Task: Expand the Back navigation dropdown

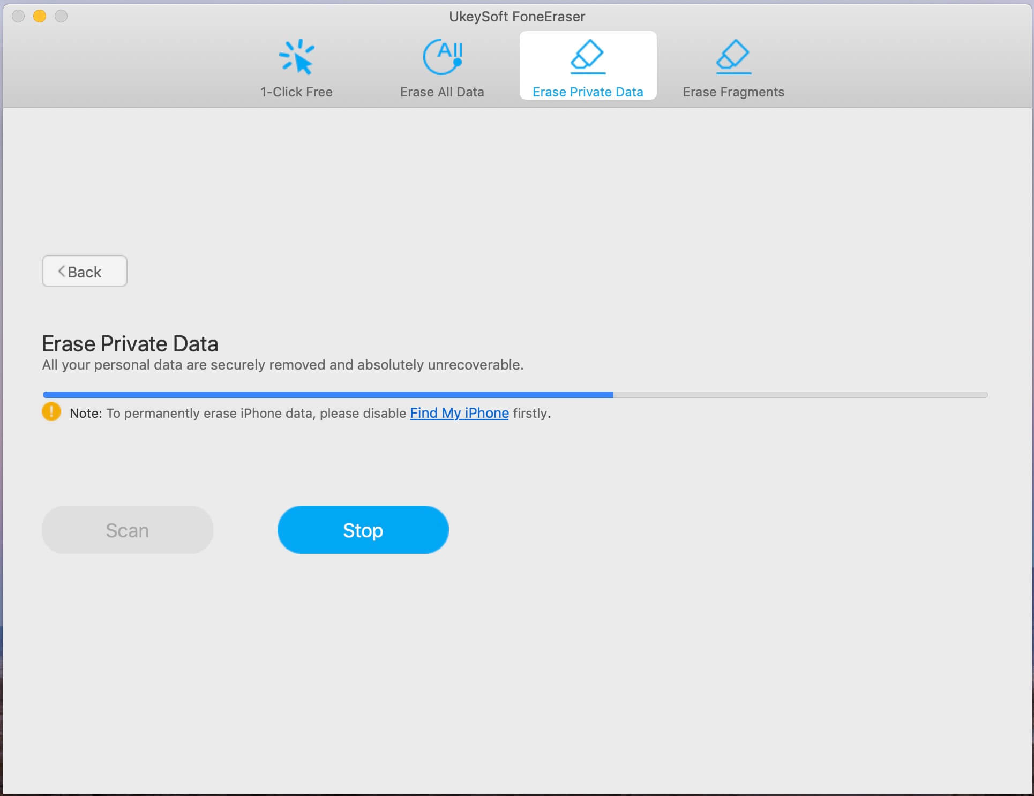Action: [84, 271]
